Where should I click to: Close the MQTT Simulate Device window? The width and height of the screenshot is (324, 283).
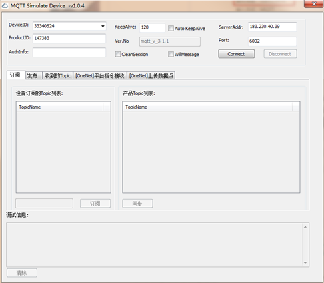(314, 4)
